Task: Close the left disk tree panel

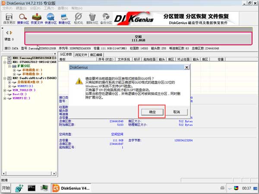Action: tap(55, 54)
